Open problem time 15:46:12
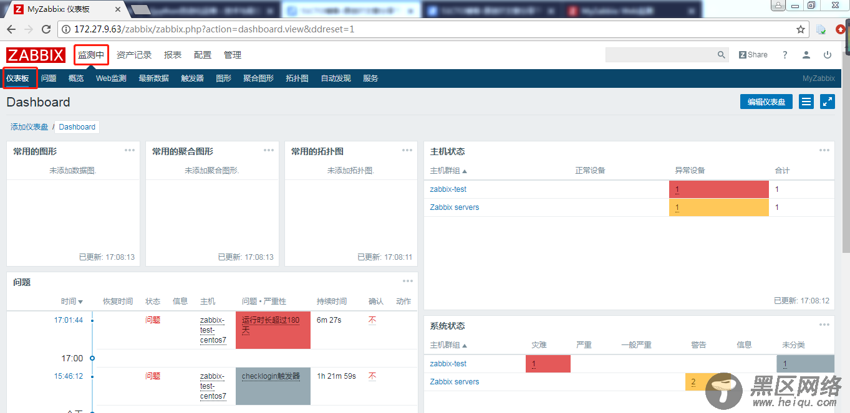This screenshot has height=413, width=850. coord(69,376)
